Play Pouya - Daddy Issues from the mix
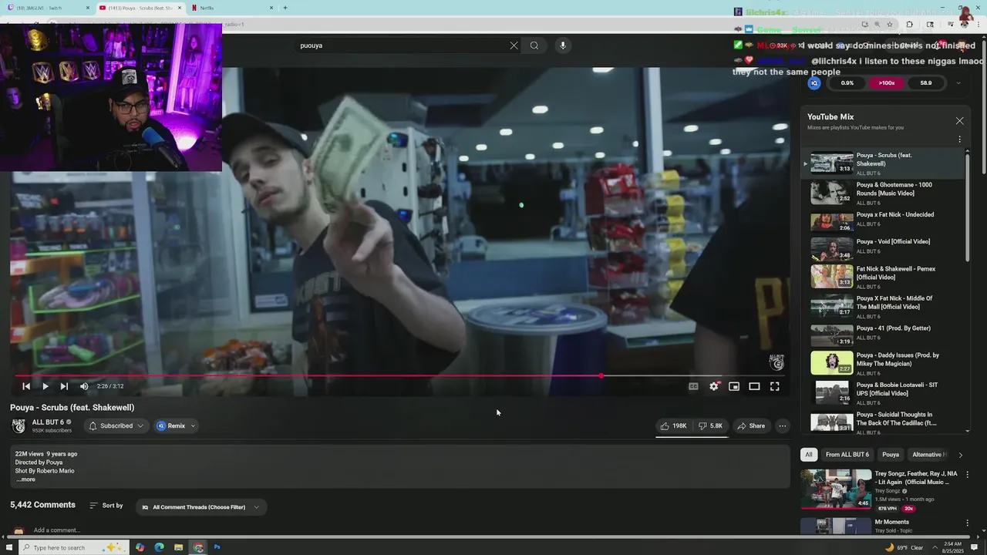Viewport: 987px width, 555px height. 883,363
